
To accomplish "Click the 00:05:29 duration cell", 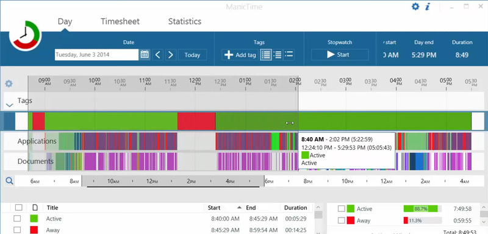I will pos(296,219).
